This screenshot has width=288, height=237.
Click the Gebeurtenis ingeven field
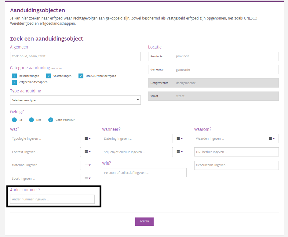click(236, 165)
